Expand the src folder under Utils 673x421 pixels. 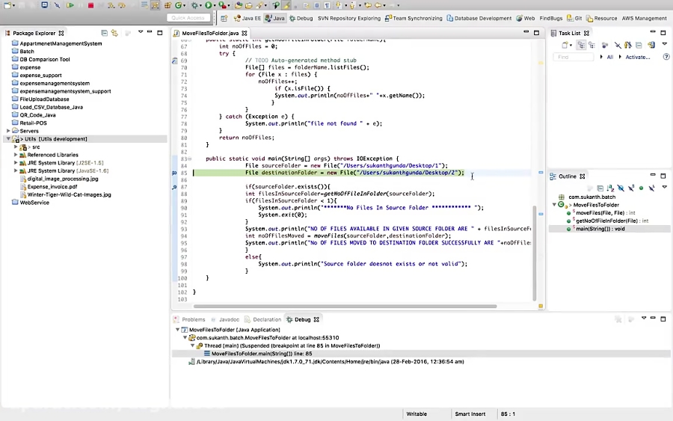click(x=16, y=147)
